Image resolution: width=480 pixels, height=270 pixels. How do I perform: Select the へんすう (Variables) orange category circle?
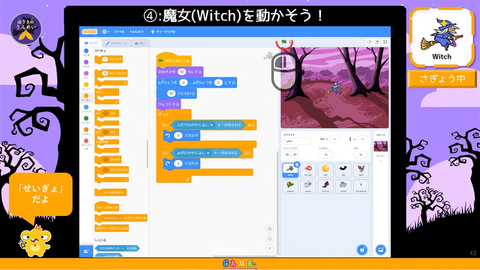click(86, 129)
